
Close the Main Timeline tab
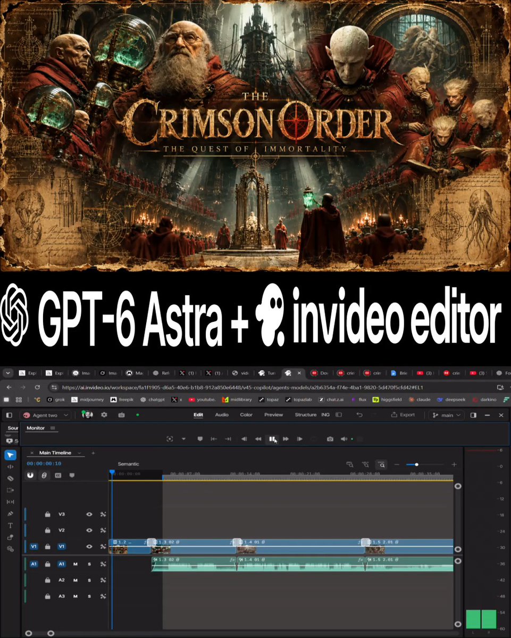pyautogui.click(x=32, y=453)
